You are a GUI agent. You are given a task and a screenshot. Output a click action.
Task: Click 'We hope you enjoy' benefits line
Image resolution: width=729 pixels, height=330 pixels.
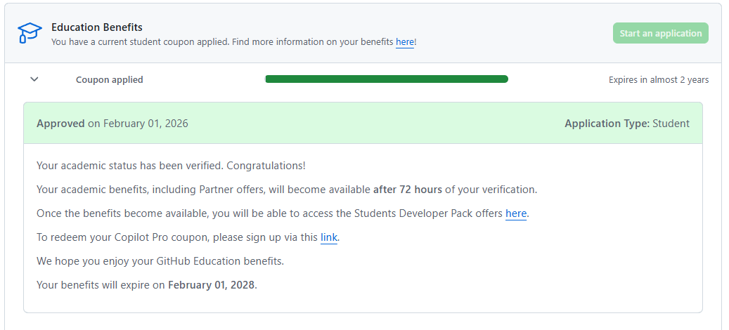coord(160,261)
